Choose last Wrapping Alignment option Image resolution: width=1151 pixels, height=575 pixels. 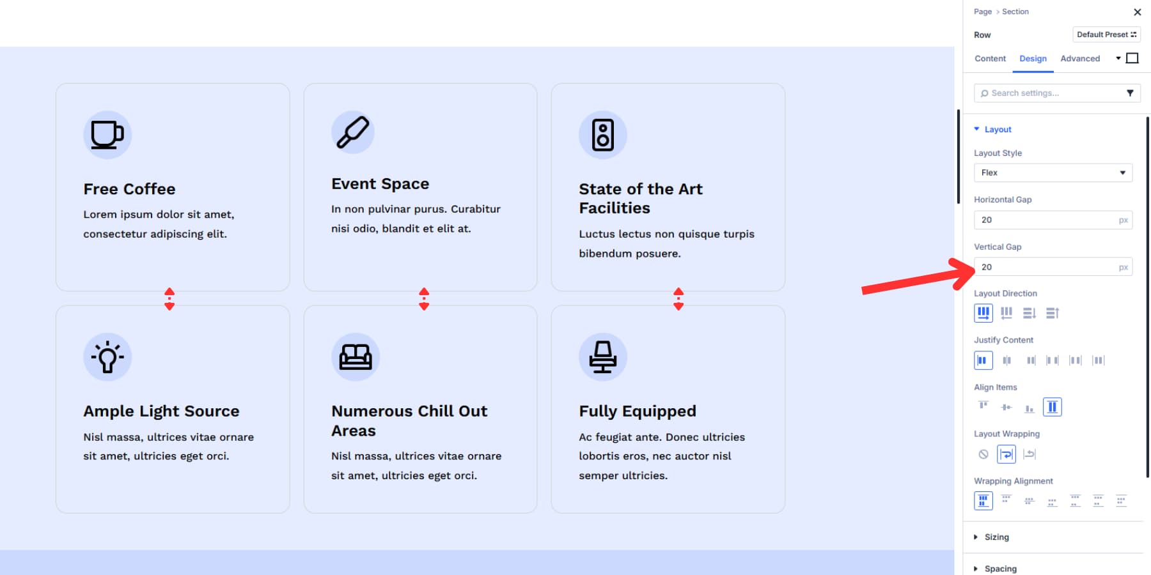(1121, 501)
